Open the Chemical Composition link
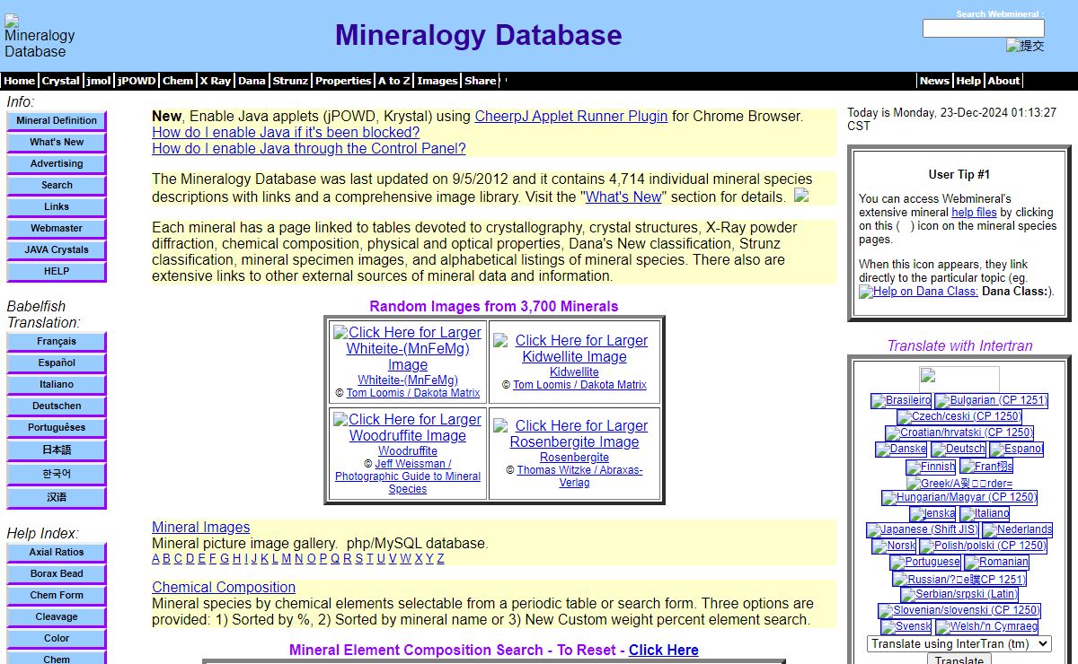 point(224,587)
